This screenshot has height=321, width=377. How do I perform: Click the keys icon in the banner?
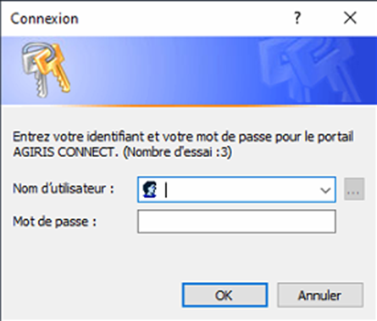pos(46,70)
